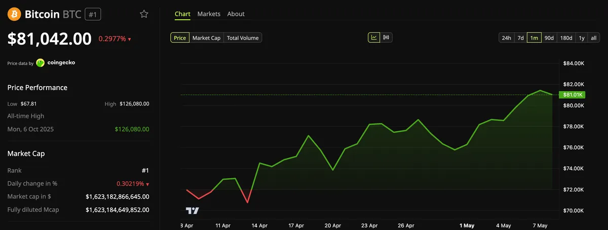The height and width of the screenshot is (230, 608).
Task: Click the current price $81.01K label
Action: tap(573, 95)
